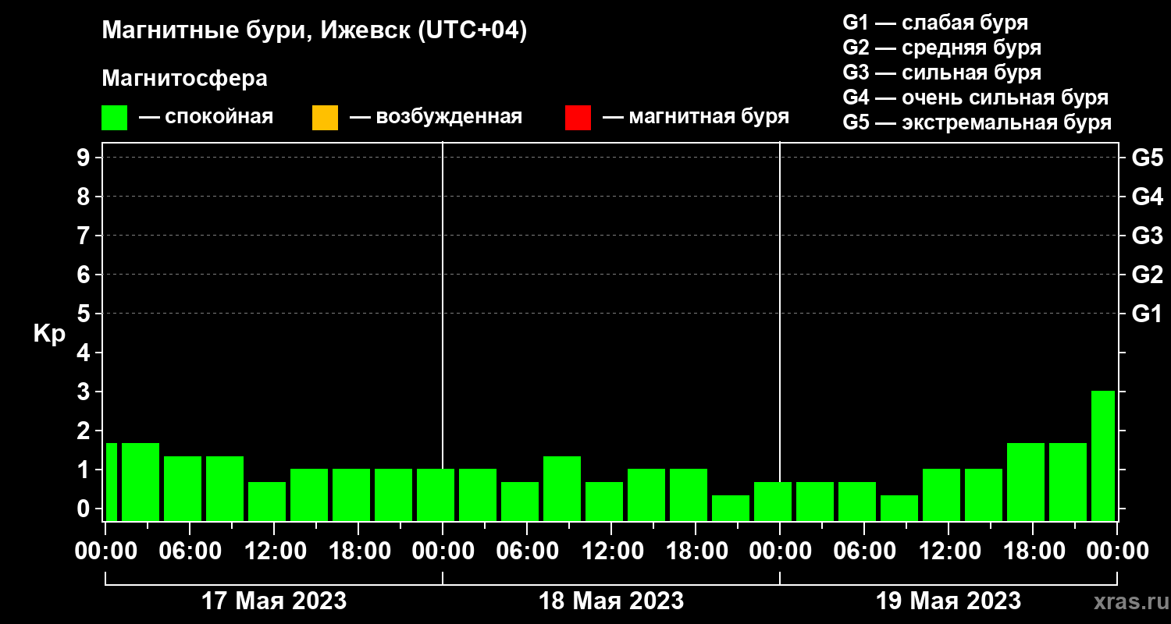Click the '19 Мая 2023' date label
The width and height of the screenshot is (1171, 624).
[949, 601]
